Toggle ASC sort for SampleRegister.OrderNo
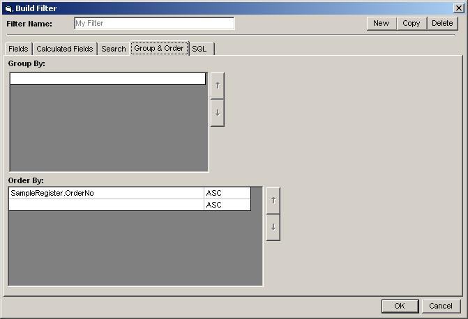The image size is (468, 319). pyautogui.click(x=227, y=193)
